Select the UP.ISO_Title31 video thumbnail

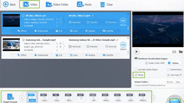[x=11, y=20]
